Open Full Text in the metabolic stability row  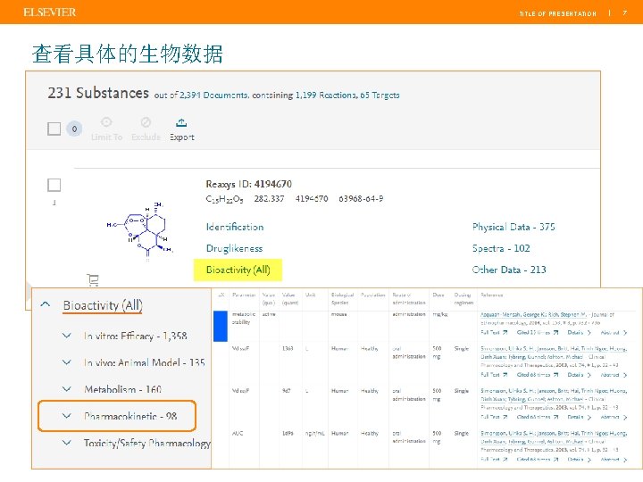click(494, 332)
